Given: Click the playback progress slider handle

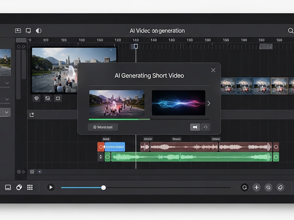Looking at the screenshot, I should (x=103, y=187).
